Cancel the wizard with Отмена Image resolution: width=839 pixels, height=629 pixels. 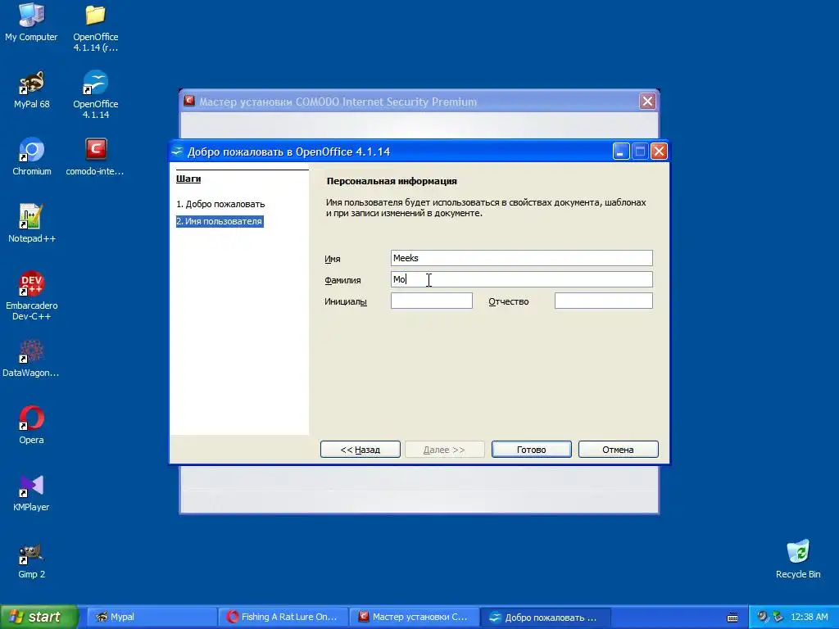tap(618, 450)
